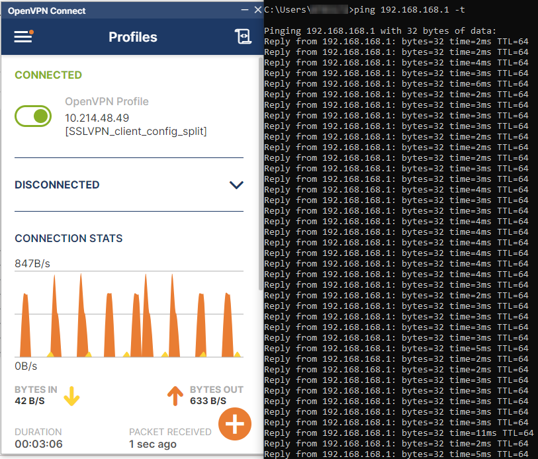Image resolution: width=538 pixels, height=459 pixels.
Task: Click 'Pinging 192.168.168.1 with 32 bytes' line
Action: 380,31
